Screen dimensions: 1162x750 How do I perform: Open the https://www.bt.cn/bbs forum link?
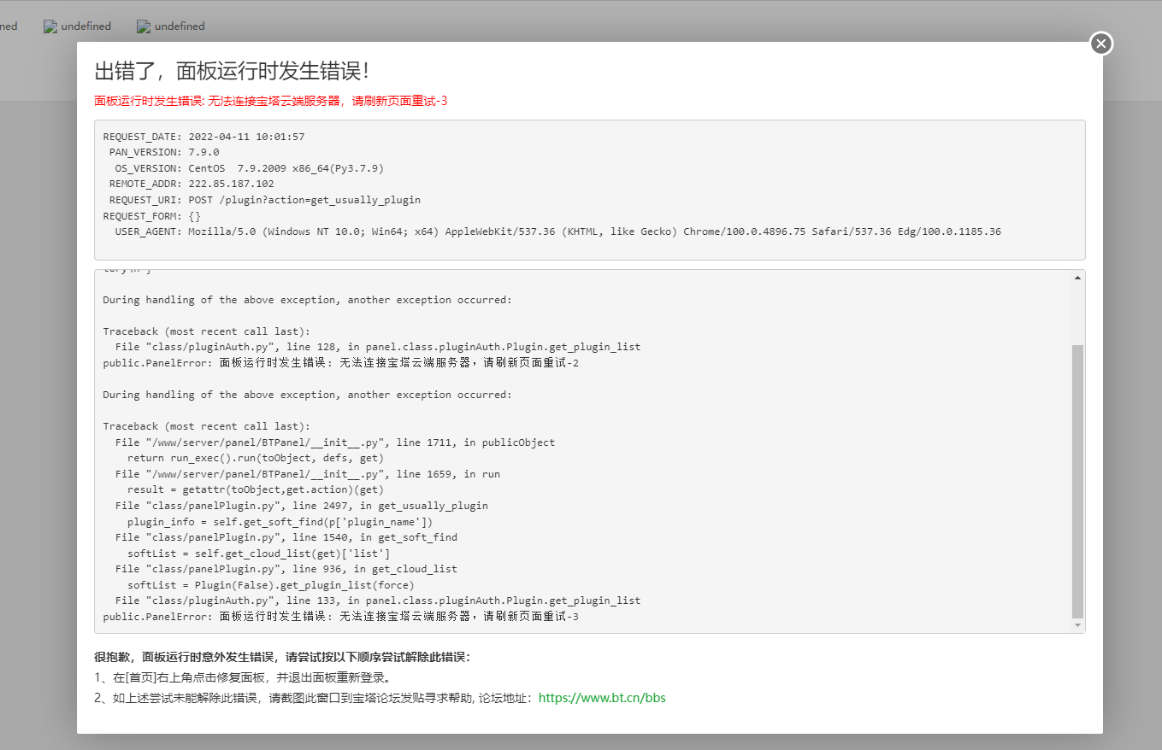602,698
